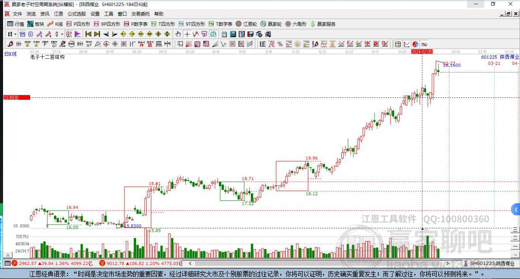
Task: Click the 老子十二宫结构 label
Action: 47,57
